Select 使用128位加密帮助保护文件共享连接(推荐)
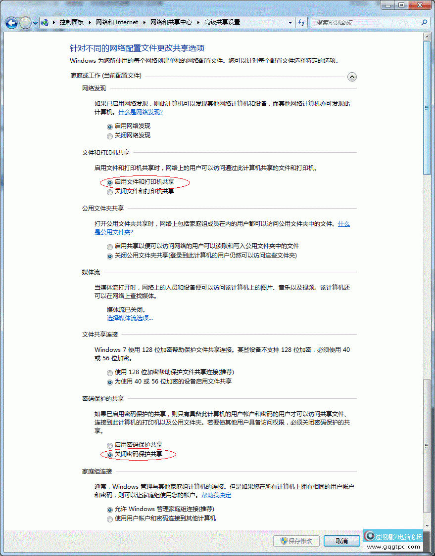Screen dimensions: 435x556 109,372
